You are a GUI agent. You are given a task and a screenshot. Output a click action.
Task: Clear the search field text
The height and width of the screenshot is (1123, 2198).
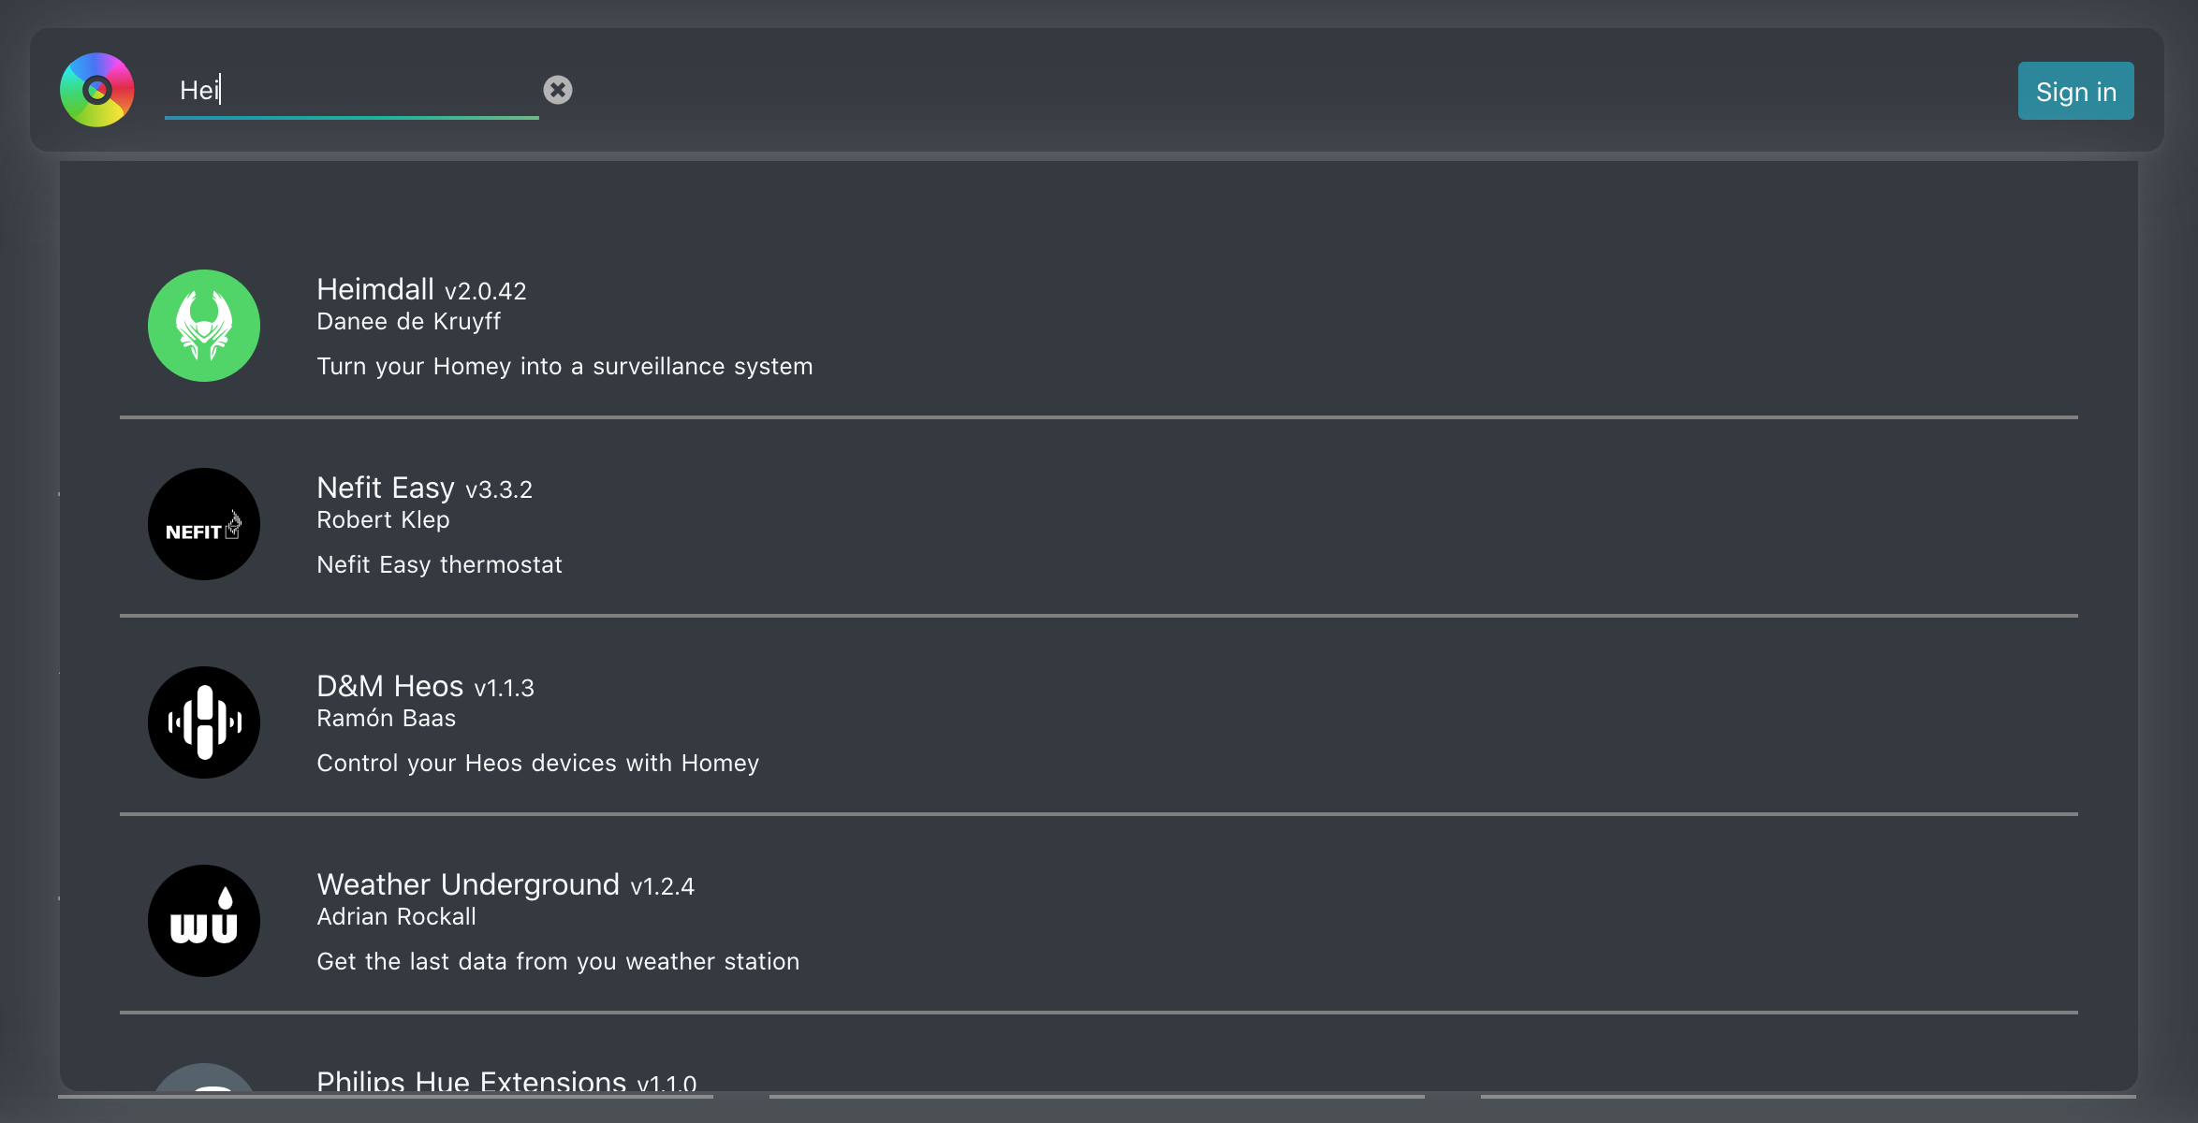pos(558,90)
